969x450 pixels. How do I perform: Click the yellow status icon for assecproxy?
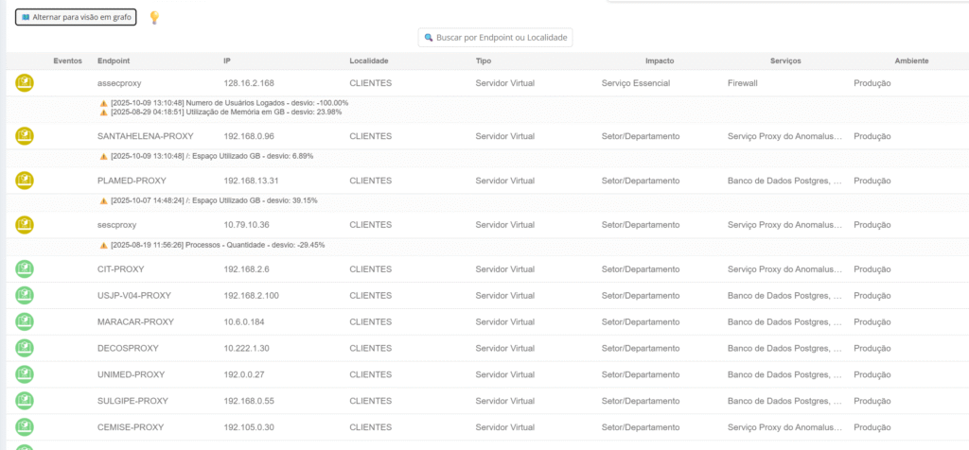coord(25,83)
